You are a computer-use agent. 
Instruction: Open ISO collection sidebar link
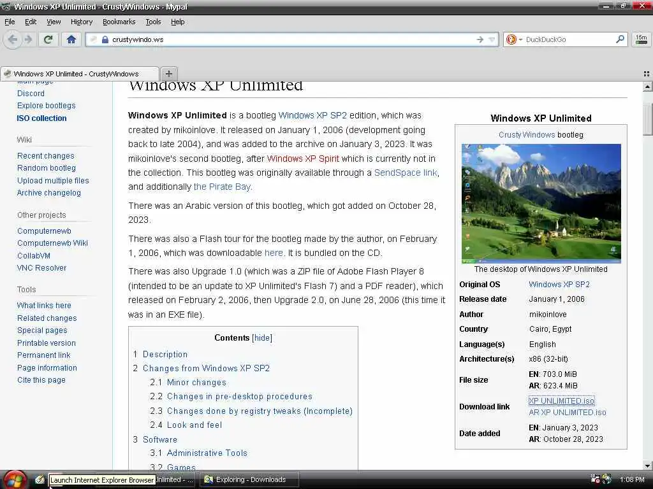coord(41,118)
